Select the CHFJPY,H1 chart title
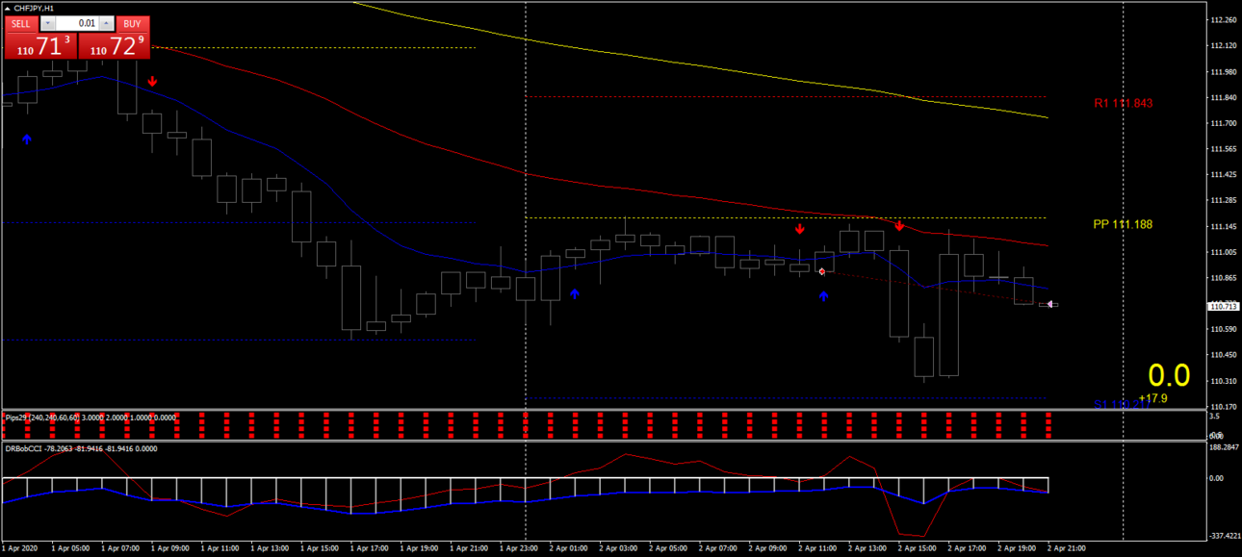This screenshot has width=1242, height=557. 34,8
